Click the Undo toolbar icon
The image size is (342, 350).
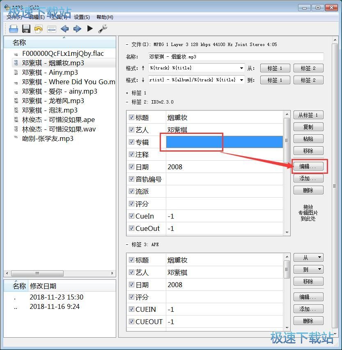[x=38, y=28]
